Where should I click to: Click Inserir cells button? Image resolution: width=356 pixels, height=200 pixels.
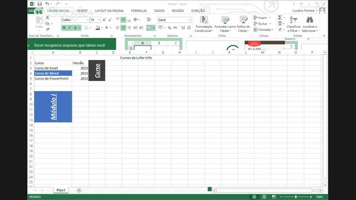262,18
